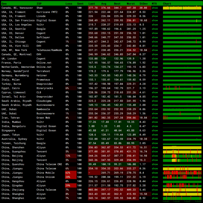Viewport: 203px width, 203px height.
Task: Click the StDev column header
Action: tap(143, 4)
